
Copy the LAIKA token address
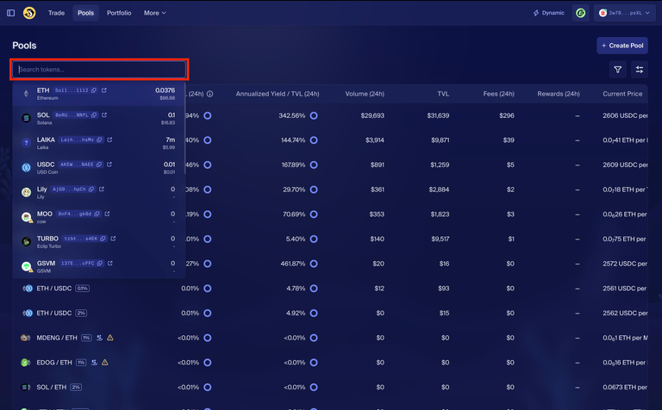99,140
